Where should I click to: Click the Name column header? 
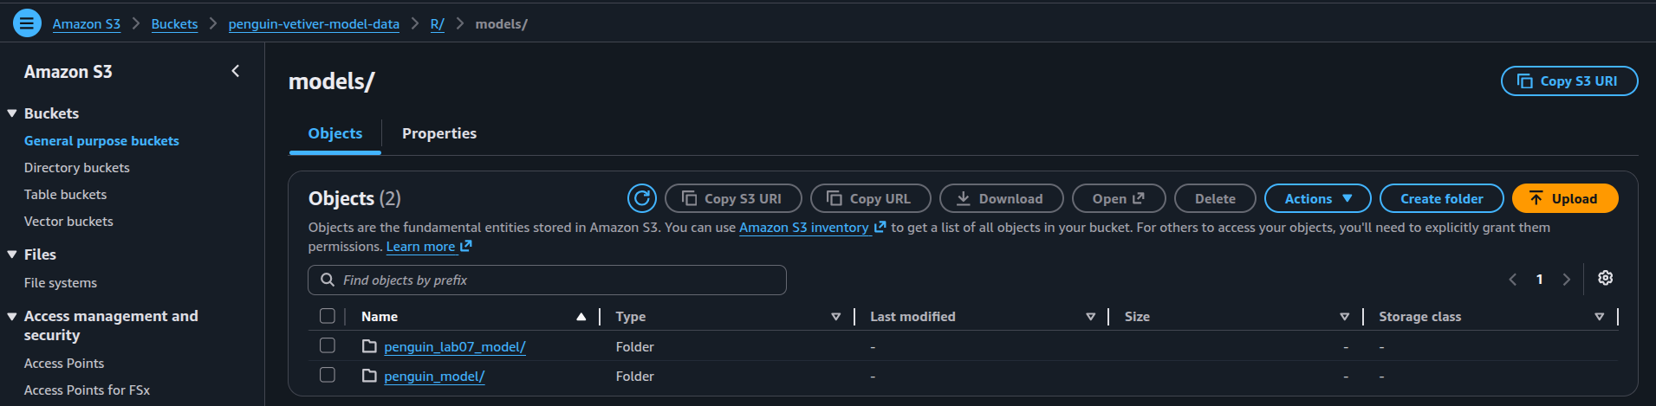click(x=380, y=317)
